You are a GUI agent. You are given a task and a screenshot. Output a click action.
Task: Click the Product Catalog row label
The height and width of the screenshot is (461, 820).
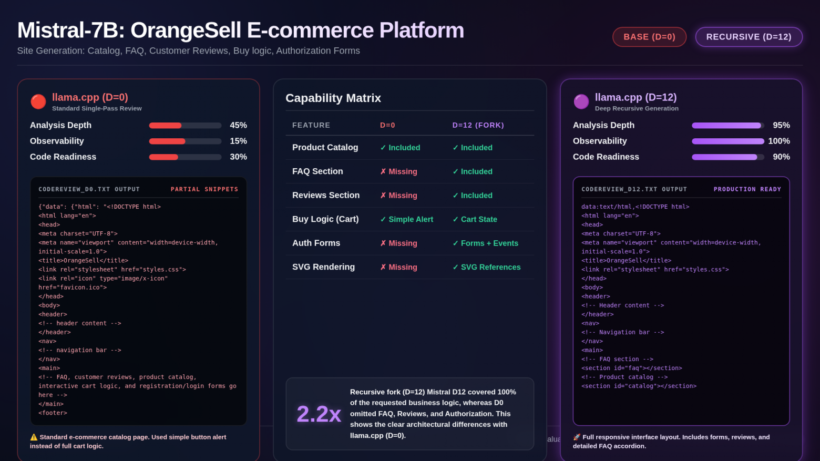coord(325,147)
